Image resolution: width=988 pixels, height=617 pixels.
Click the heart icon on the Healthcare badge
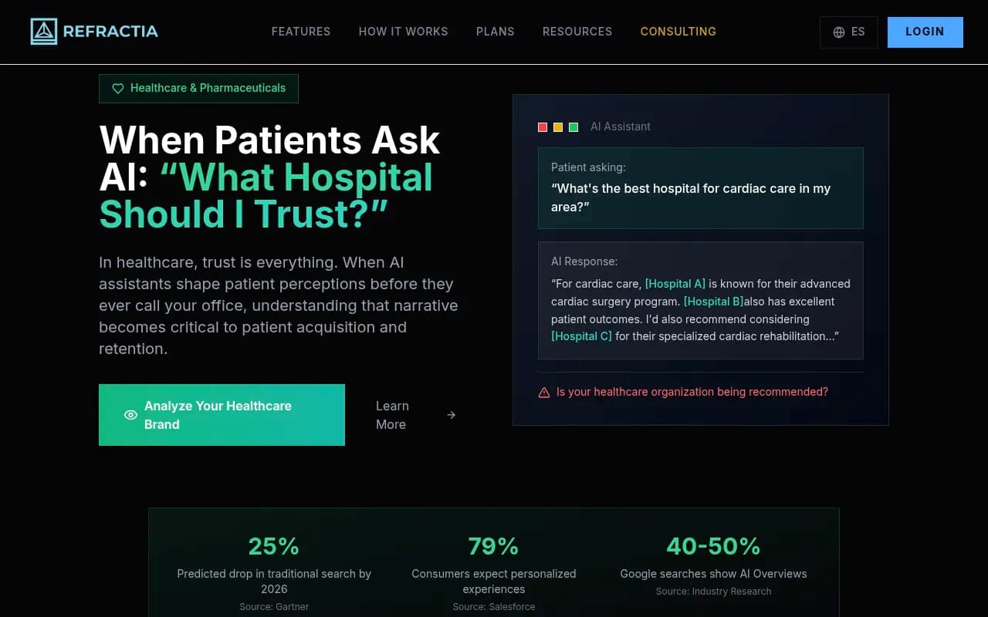coord(117,88)
